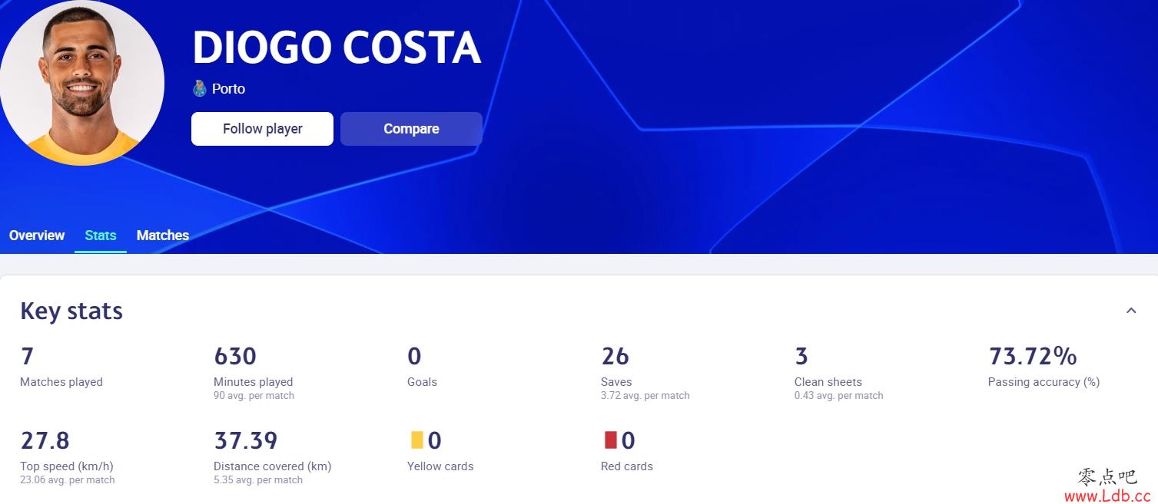Click the Compare button
The width and height of the screenshot is (1158, 504).
(411, 129)
